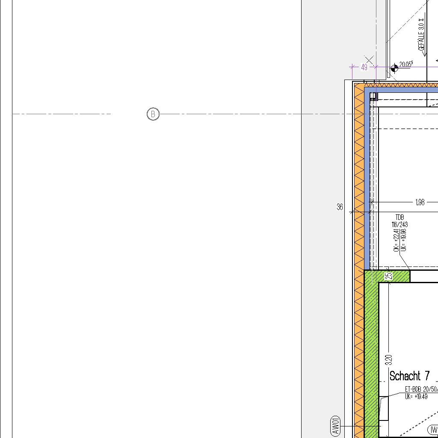This screenshot has width=438, height=438.
Task: Click the grid axis bubble labeled B
Action: 153,114
